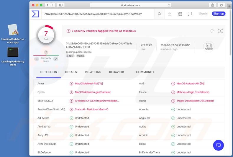Click Static AI - Malicious Mach-O result
This screenshot has width=233, height=157.
point(91,109)
